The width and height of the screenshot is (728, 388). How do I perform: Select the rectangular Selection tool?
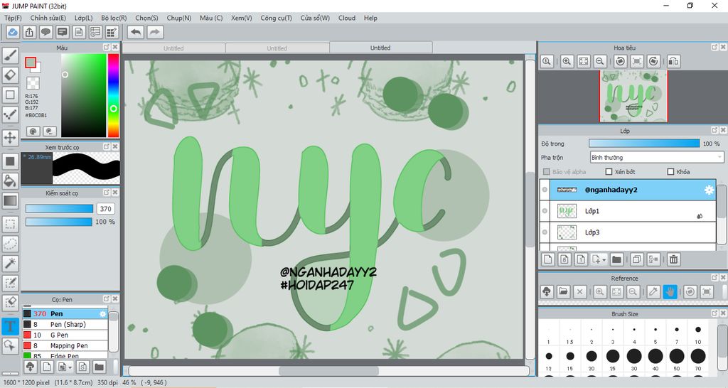[x=10, y=224]
